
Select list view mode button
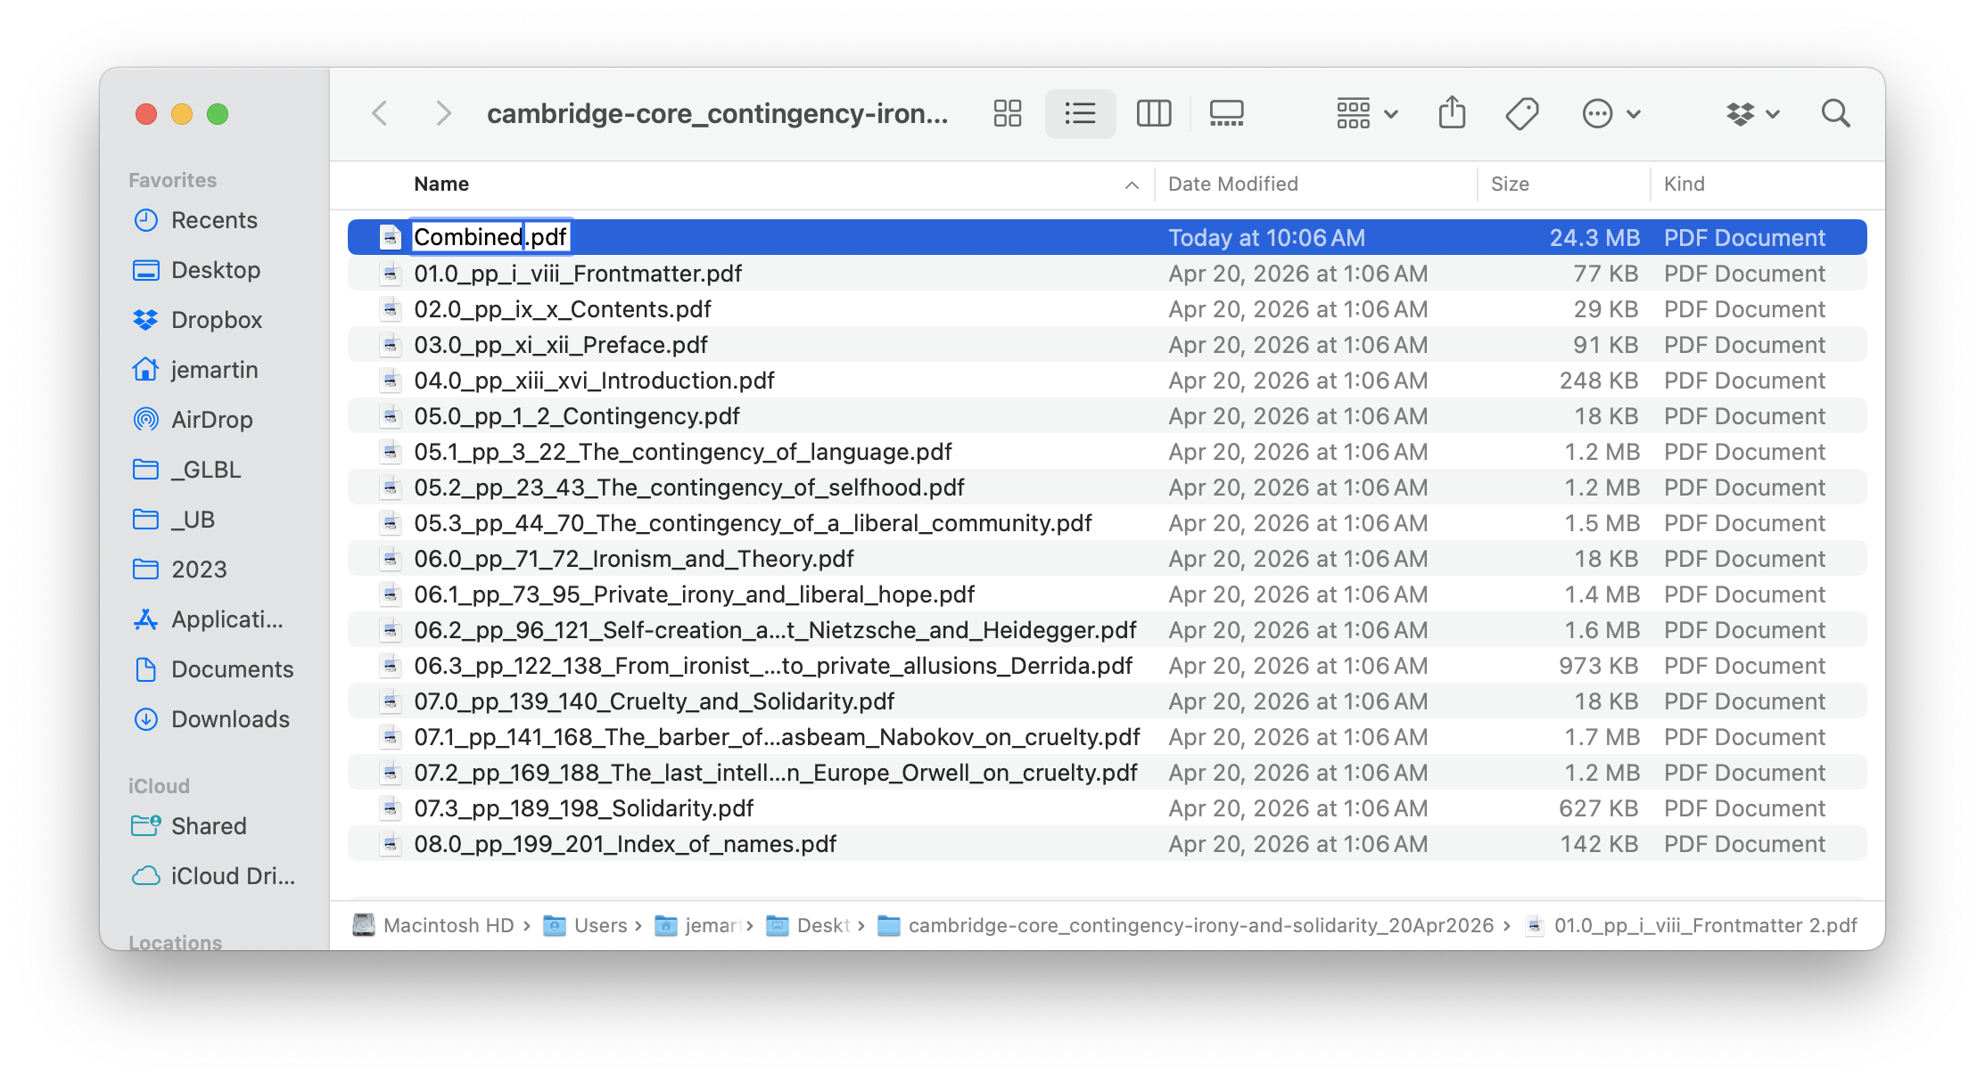click(1080, 113)
